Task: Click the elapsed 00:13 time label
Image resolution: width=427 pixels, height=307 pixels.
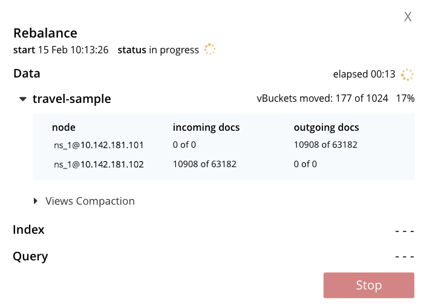Action: [364, 74]
